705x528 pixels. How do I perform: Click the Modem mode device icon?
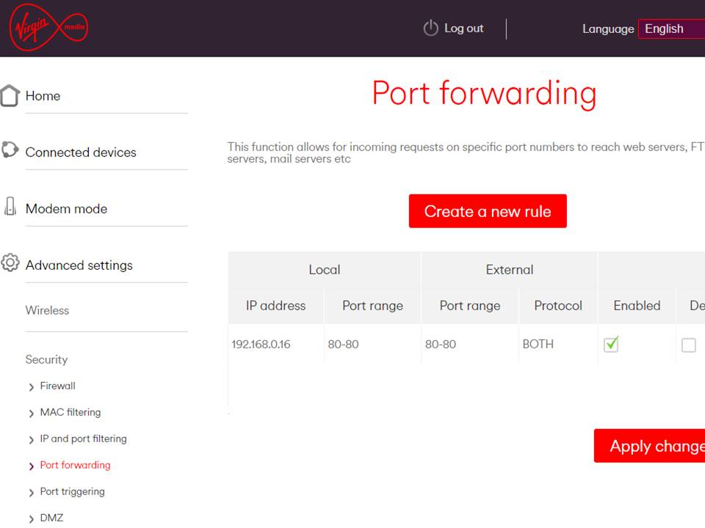[10, 207]
